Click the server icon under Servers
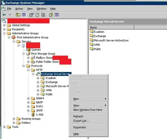The image size is (167, 139). tap(23, 46)
